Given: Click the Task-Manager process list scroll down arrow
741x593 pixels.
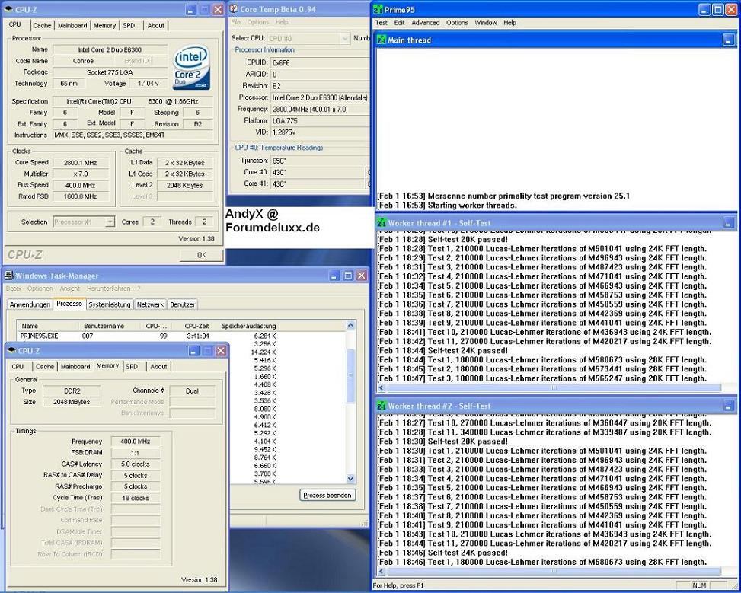Looking at the screenshot, I should point(350,479).
